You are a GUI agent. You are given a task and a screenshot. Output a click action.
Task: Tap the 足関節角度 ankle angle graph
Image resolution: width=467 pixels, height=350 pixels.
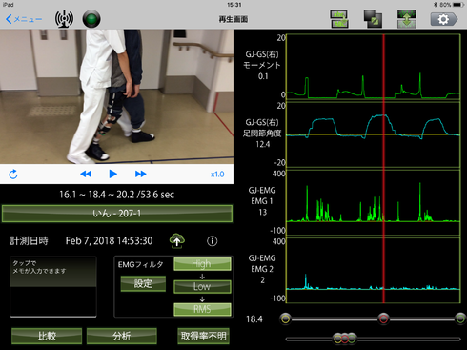[x=374, y=134]
